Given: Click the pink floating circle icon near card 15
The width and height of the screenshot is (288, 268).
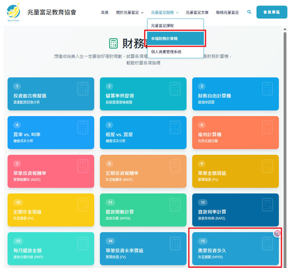Looking at the screenshot, I should point(277,233).
